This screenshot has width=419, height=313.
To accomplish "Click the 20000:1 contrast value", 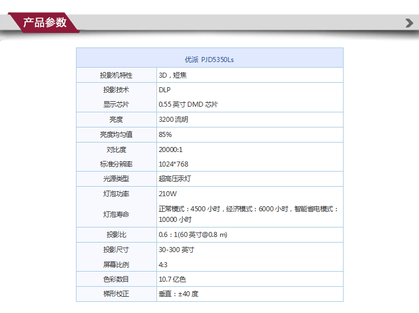I will tap(170, 149).
